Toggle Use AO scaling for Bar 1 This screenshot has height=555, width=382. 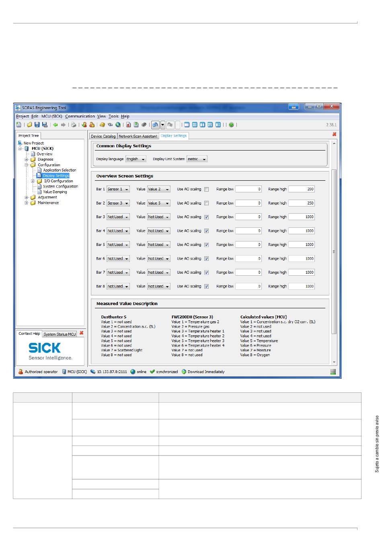click(206, 189)
